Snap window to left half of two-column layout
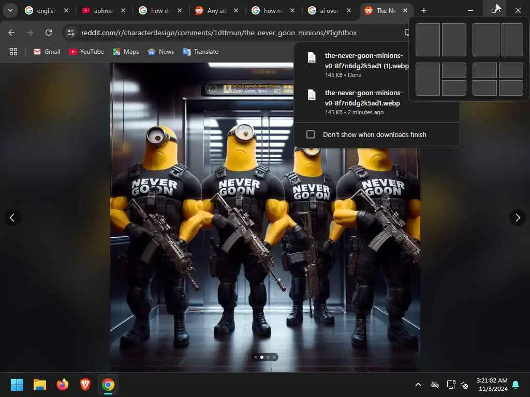 (x=428, y=40)
